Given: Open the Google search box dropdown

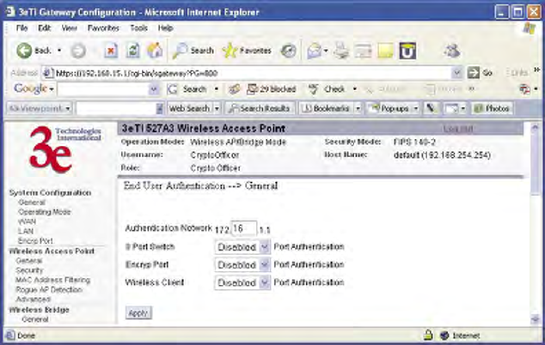Looking at the screenshot, I should coord(154,89).
